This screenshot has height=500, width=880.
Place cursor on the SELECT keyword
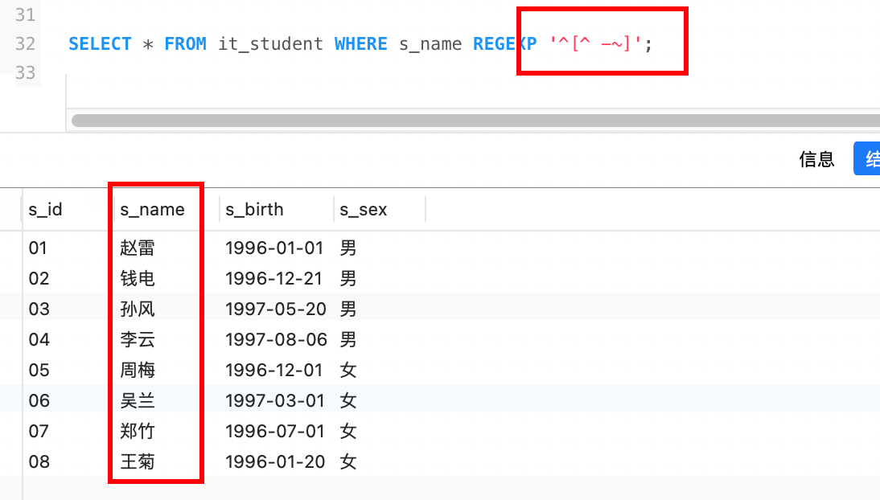coord(100,43)
